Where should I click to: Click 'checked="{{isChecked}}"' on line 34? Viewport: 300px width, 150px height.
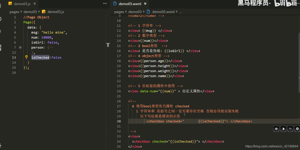(176, 142)
